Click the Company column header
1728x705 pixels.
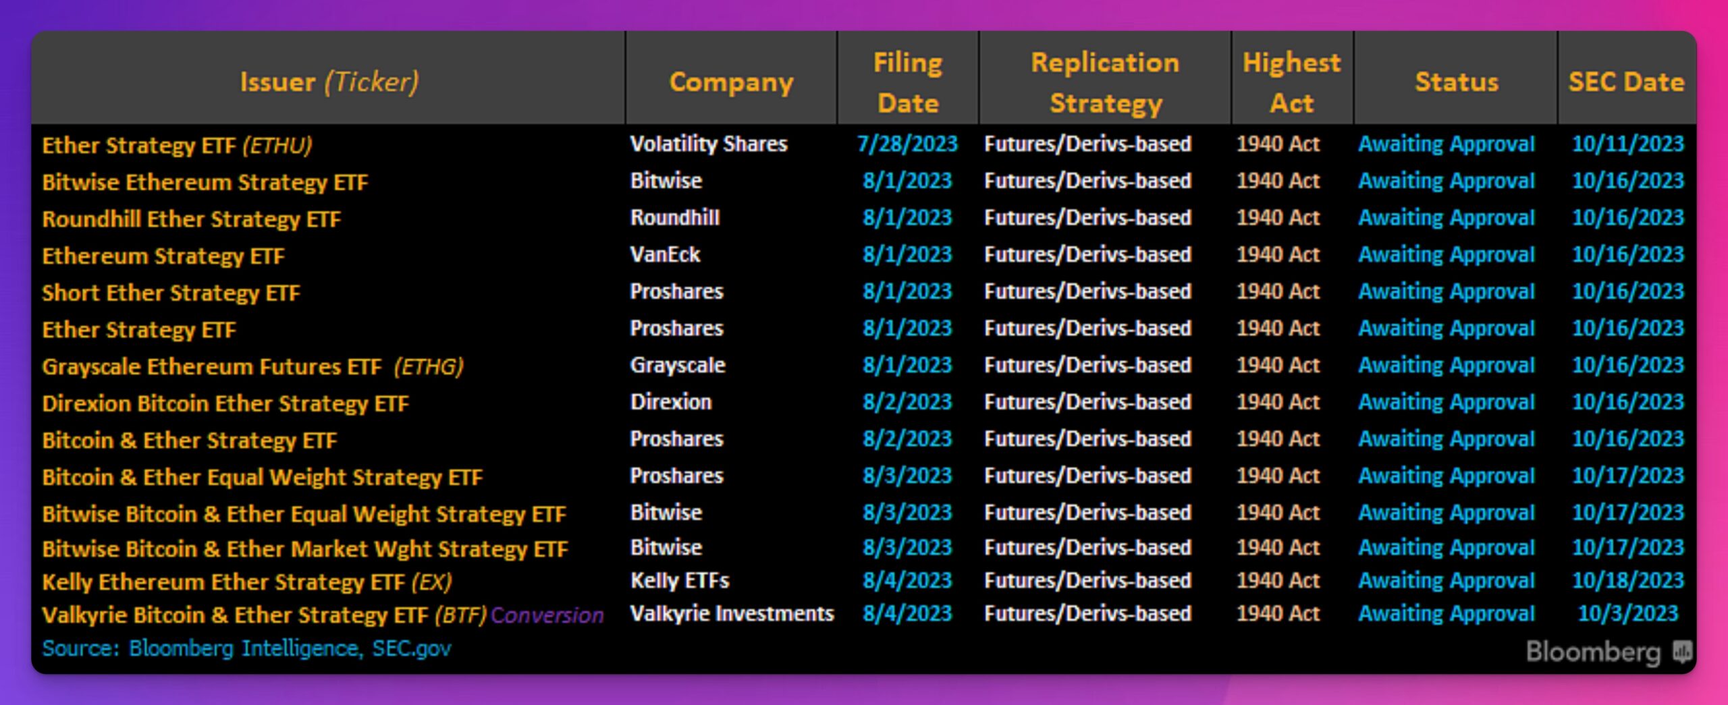(x=731, y=82)
